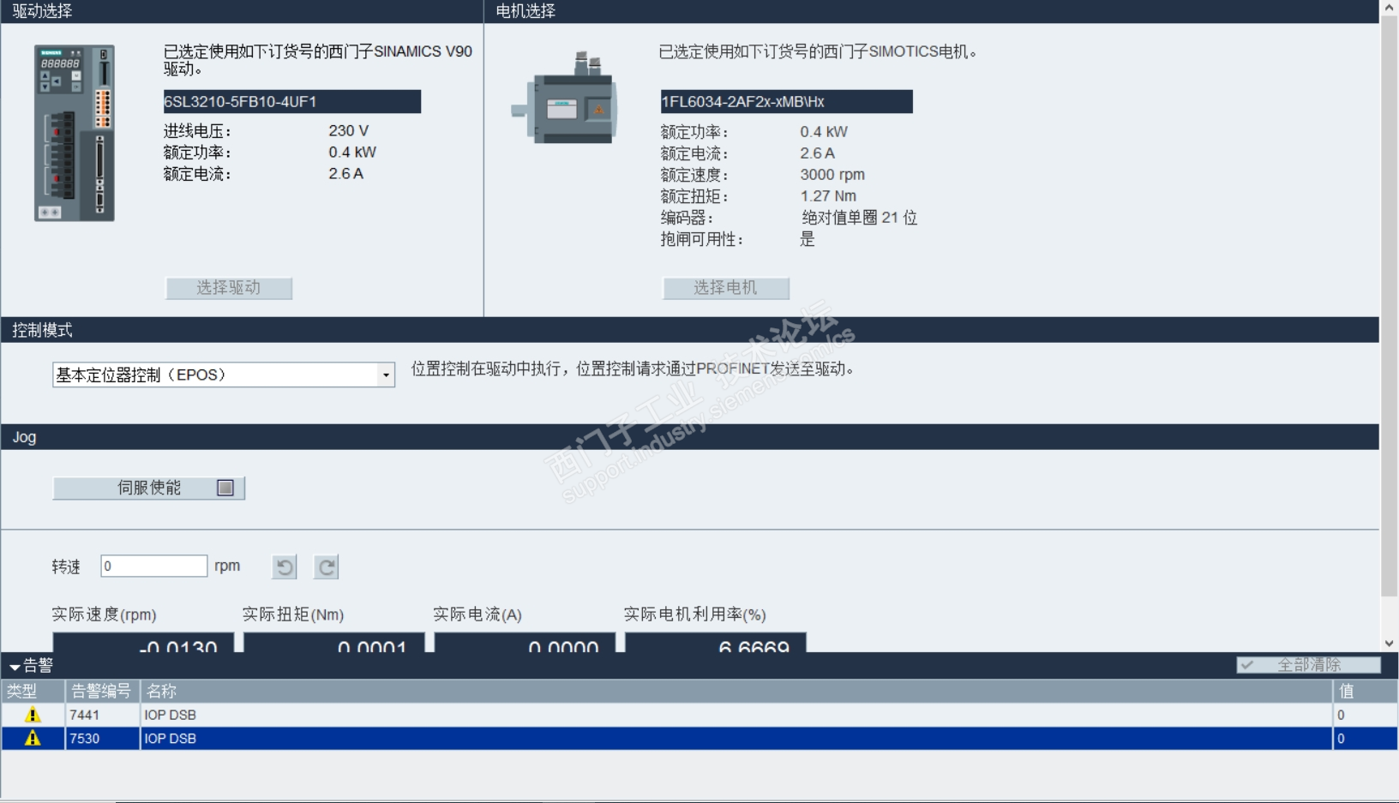
Task: Click the counter-clockwise jog rotation icon
Action: pyautogui.click(x=285, y=566)
